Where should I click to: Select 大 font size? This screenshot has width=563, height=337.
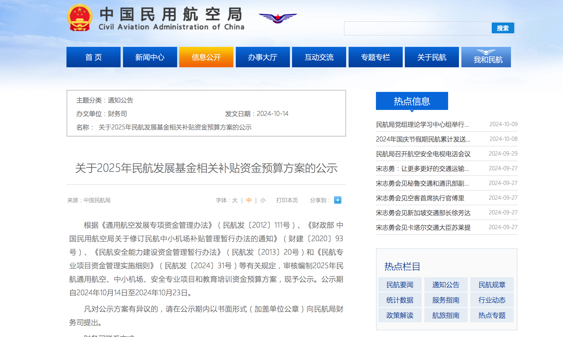pyautogui.click(x=235, y=200)
